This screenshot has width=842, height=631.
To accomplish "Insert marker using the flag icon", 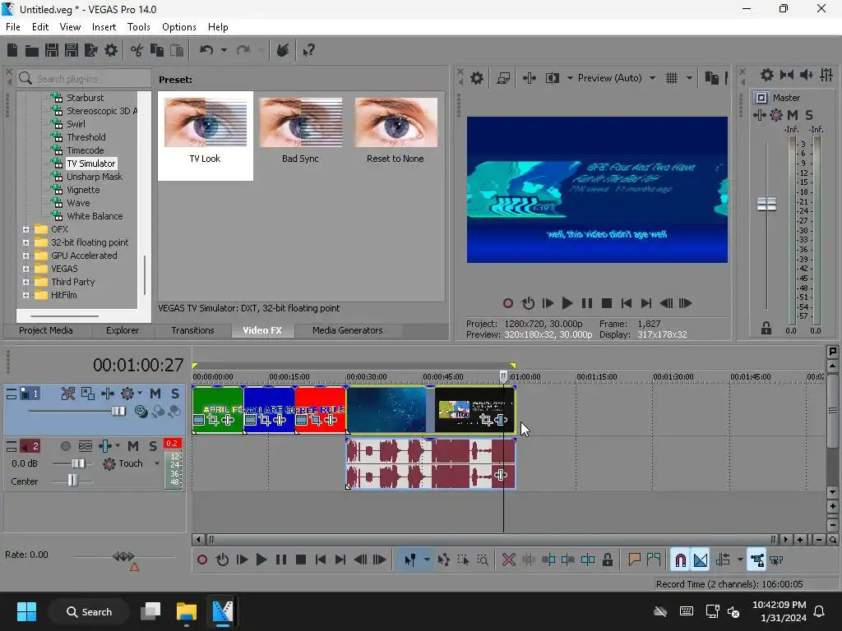I will 634,560.
